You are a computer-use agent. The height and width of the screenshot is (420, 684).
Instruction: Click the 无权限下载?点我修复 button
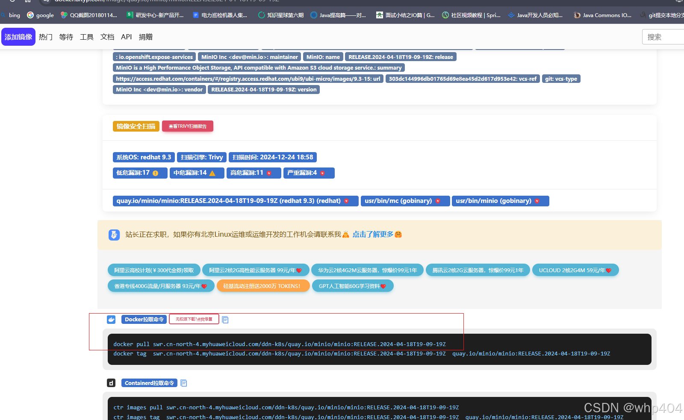click(x=194, y=319)
